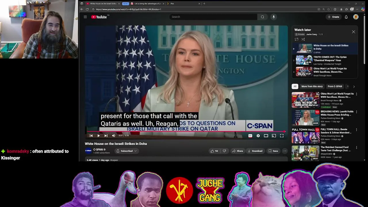Screen dimensions: 368x207
Task: Bookmark this page with star icon
Action: pyautogui.click(x=329, y=9)
